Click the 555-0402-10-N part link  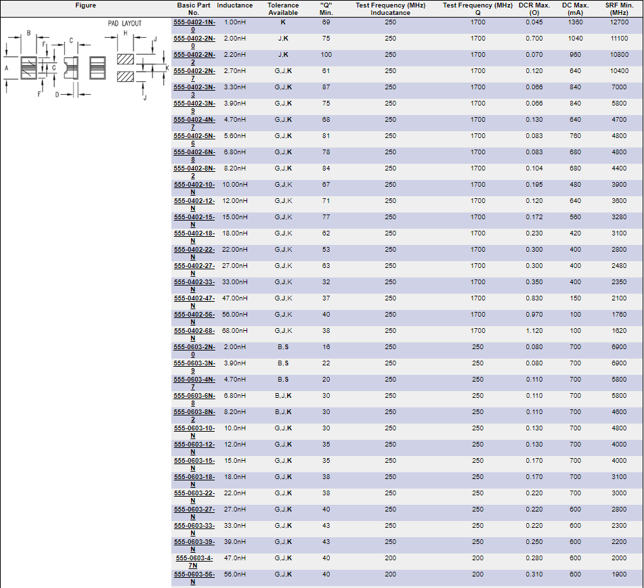(x=194, y=185)
